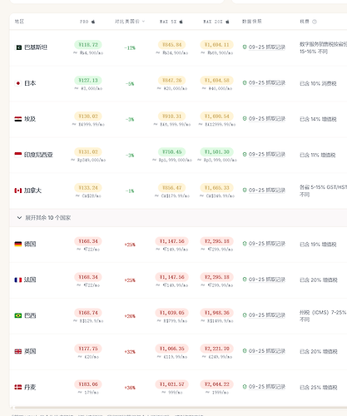Expand 展开其余 10 个国家 row
Image resolution: width=347 pixels, height=416 pixels.
click(178, 218)
